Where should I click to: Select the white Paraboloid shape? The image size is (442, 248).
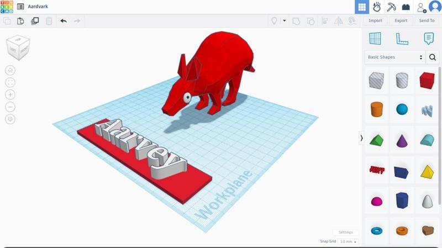[x=427, y=201]
